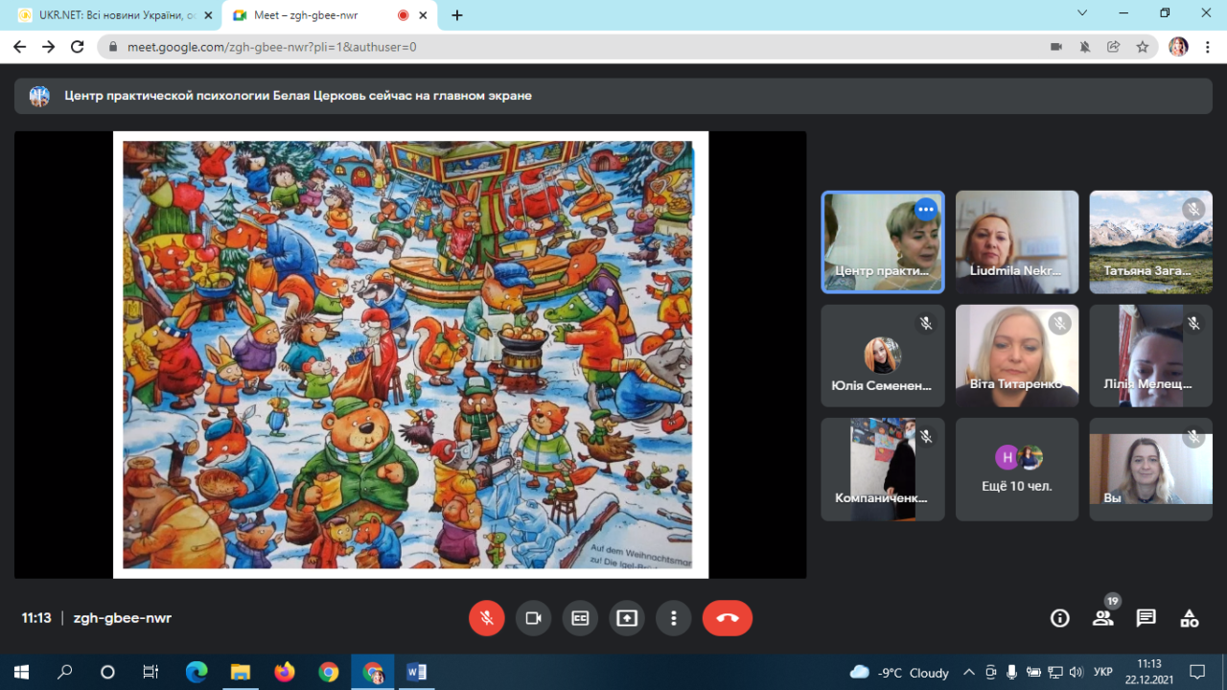Switch to the UKR.NET browser tab

coord(112,15)
